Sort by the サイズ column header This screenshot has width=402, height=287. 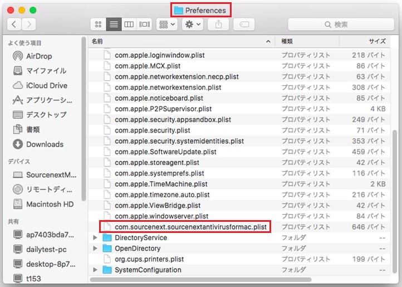pyautogui.click(x=365, y=41)
